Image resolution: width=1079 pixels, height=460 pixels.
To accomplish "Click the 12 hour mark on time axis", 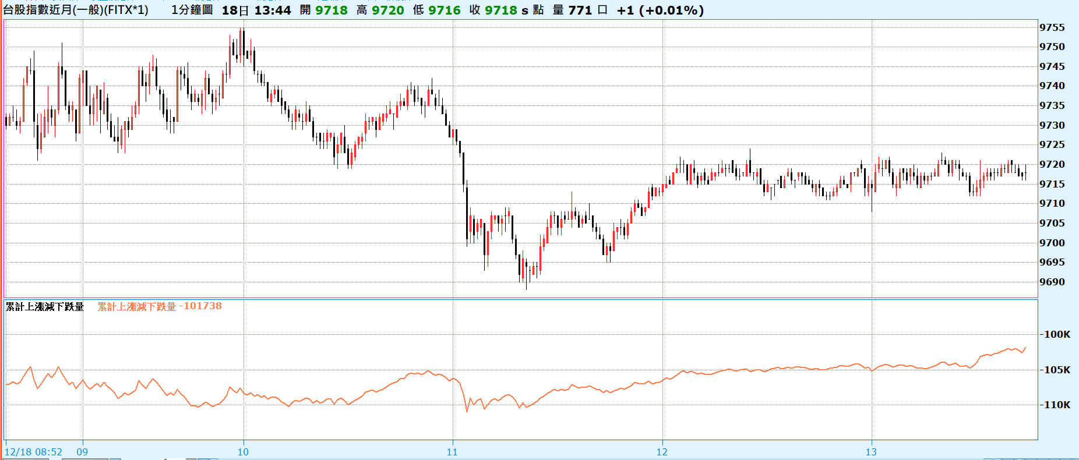I will tap(662, 452).
